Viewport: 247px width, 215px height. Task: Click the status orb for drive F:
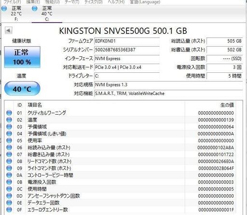click(x=4, y=8)
